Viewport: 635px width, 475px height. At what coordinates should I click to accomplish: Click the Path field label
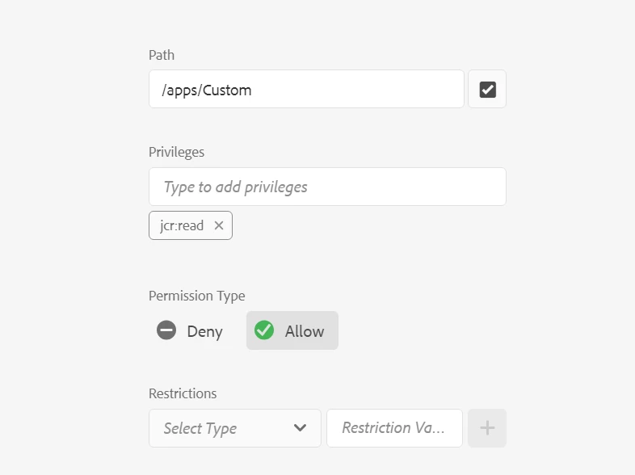(x=162, y=55)
